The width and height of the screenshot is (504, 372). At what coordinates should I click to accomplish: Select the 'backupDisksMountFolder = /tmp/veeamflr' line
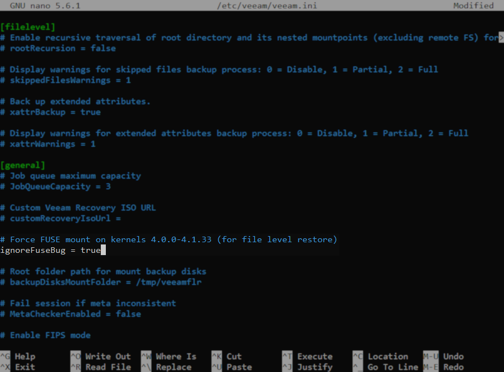[101, 282]
